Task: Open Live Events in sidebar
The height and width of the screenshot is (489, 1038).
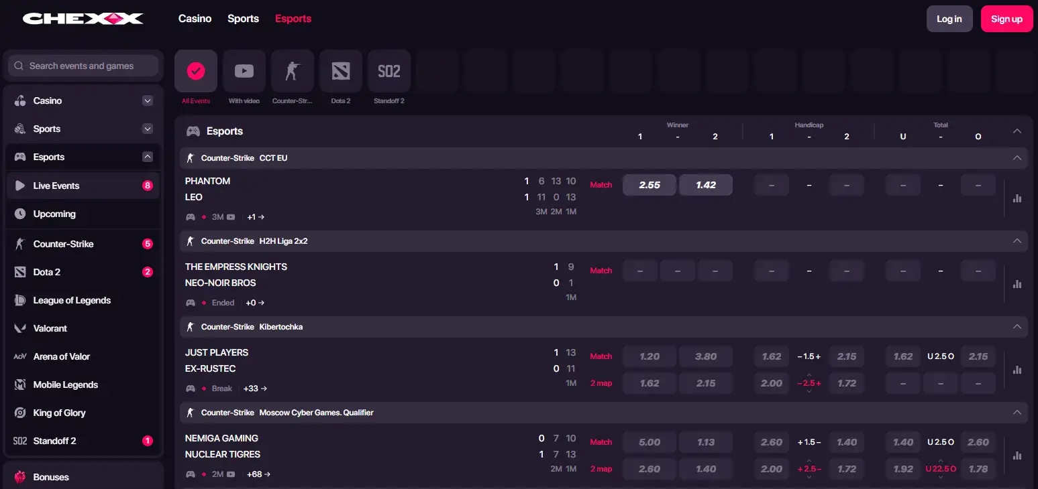Action: 83,186
